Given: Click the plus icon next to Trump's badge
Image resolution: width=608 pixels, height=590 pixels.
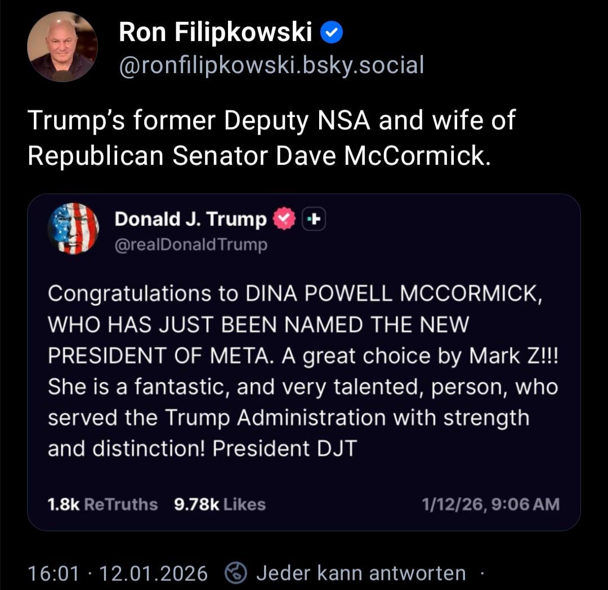Looking at the screenshot, I should [x=314, y=220].
